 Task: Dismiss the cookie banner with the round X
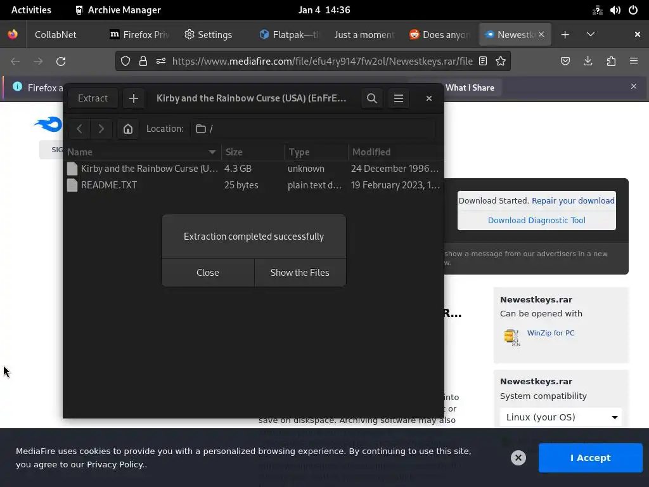click(518, 458)
